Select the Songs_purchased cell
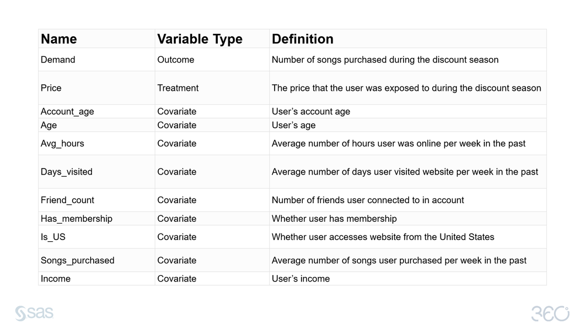 pyautogui.click(x=77, y=261)
